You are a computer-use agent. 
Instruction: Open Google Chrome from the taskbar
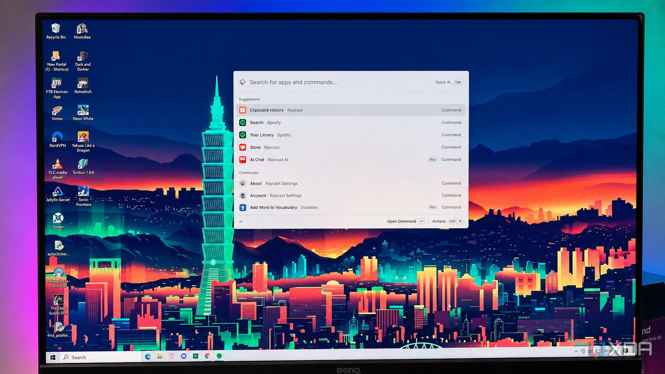click(207, 356)
